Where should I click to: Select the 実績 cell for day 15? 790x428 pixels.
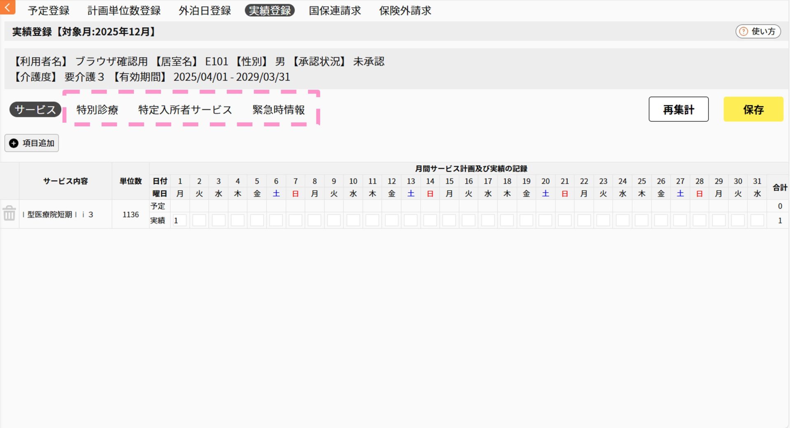tap(449, 221)
